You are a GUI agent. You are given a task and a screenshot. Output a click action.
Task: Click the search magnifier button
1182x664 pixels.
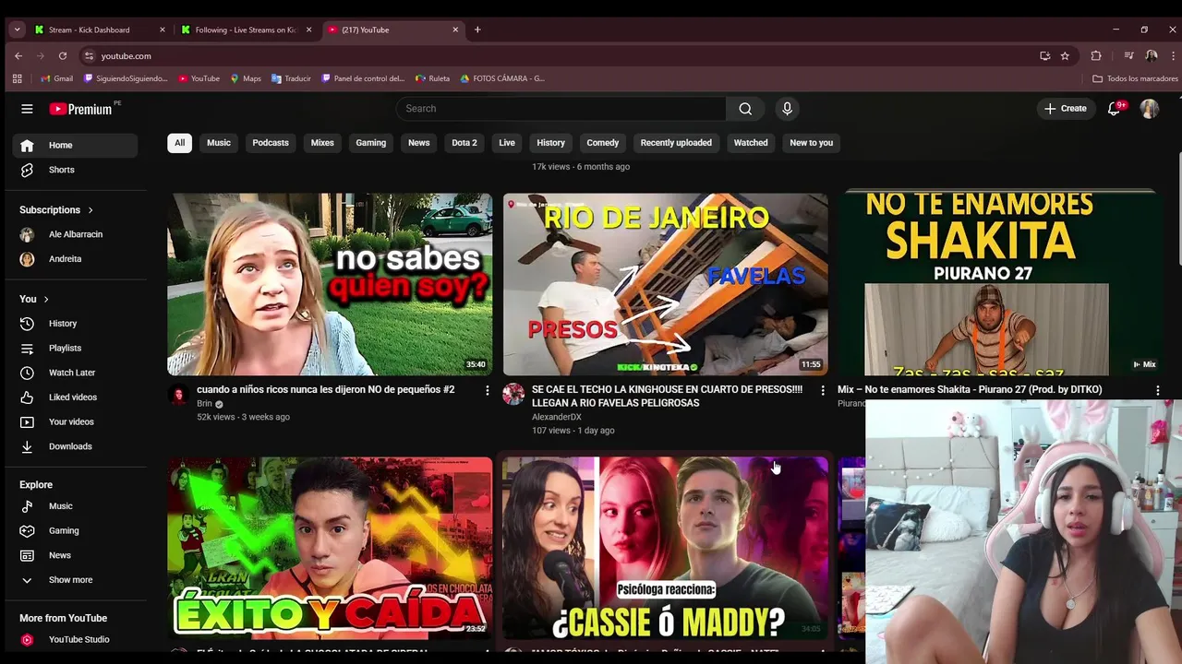[745, 109]
